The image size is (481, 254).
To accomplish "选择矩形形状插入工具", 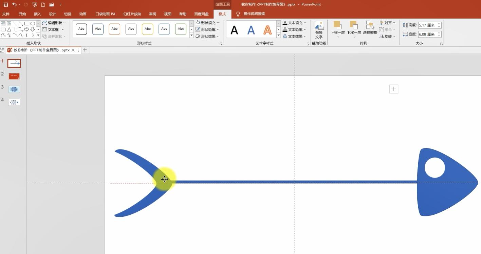I will 27,24.
